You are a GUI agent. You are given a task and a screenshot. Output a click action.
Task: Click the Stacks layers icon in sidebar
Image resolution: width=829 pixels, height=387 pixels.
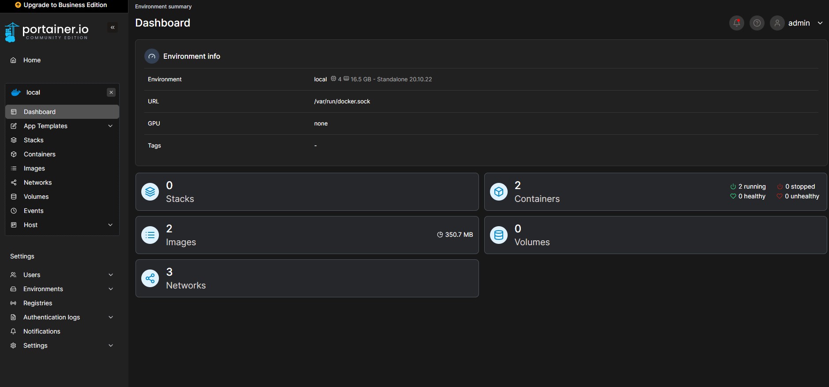point(14,140)
